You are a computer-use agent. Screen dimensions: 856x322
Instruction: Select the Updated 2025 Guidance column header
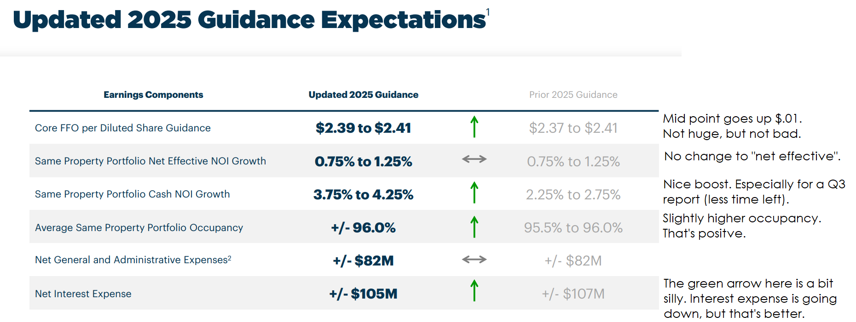[x=363, y=95]
